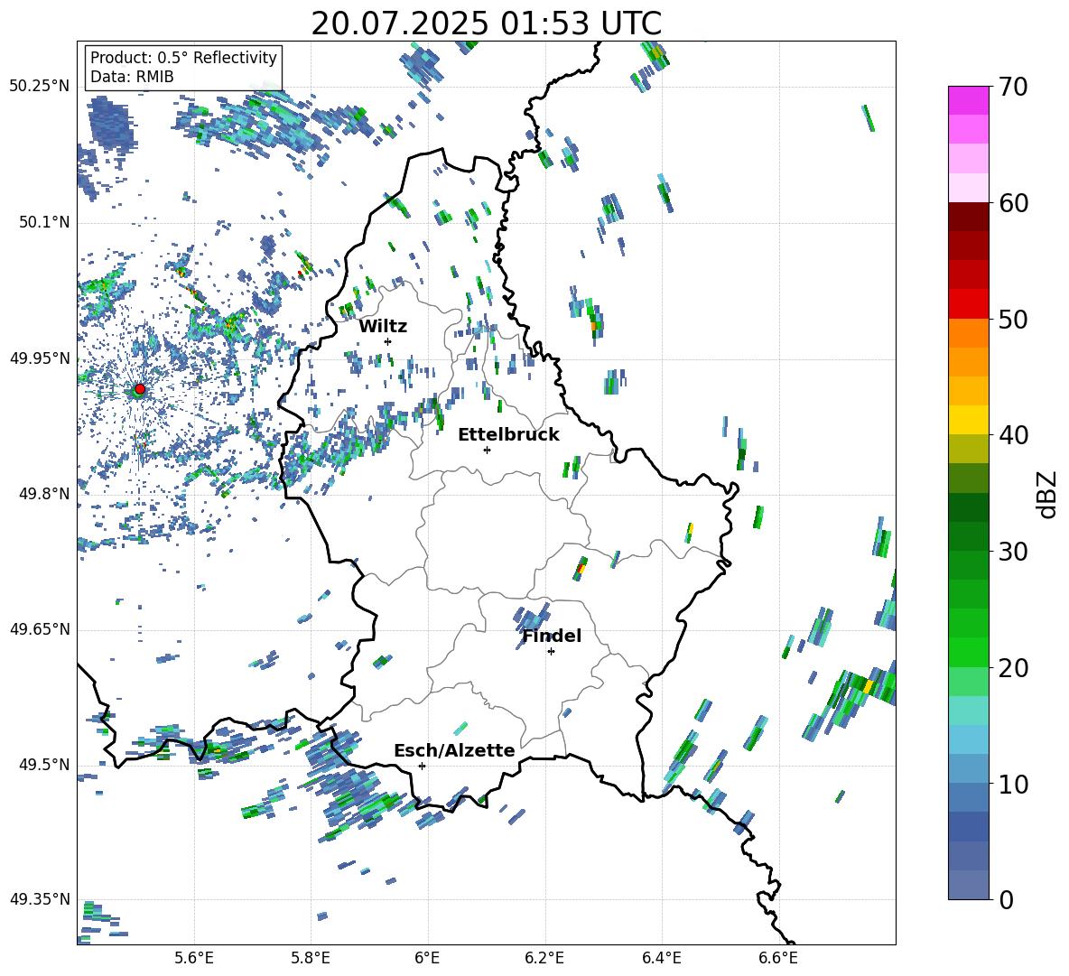Click the lowest slate-blue colorbar swatch above 0
The height and width of the screenshot is (976, 1069).
click(x=968, y=885)
